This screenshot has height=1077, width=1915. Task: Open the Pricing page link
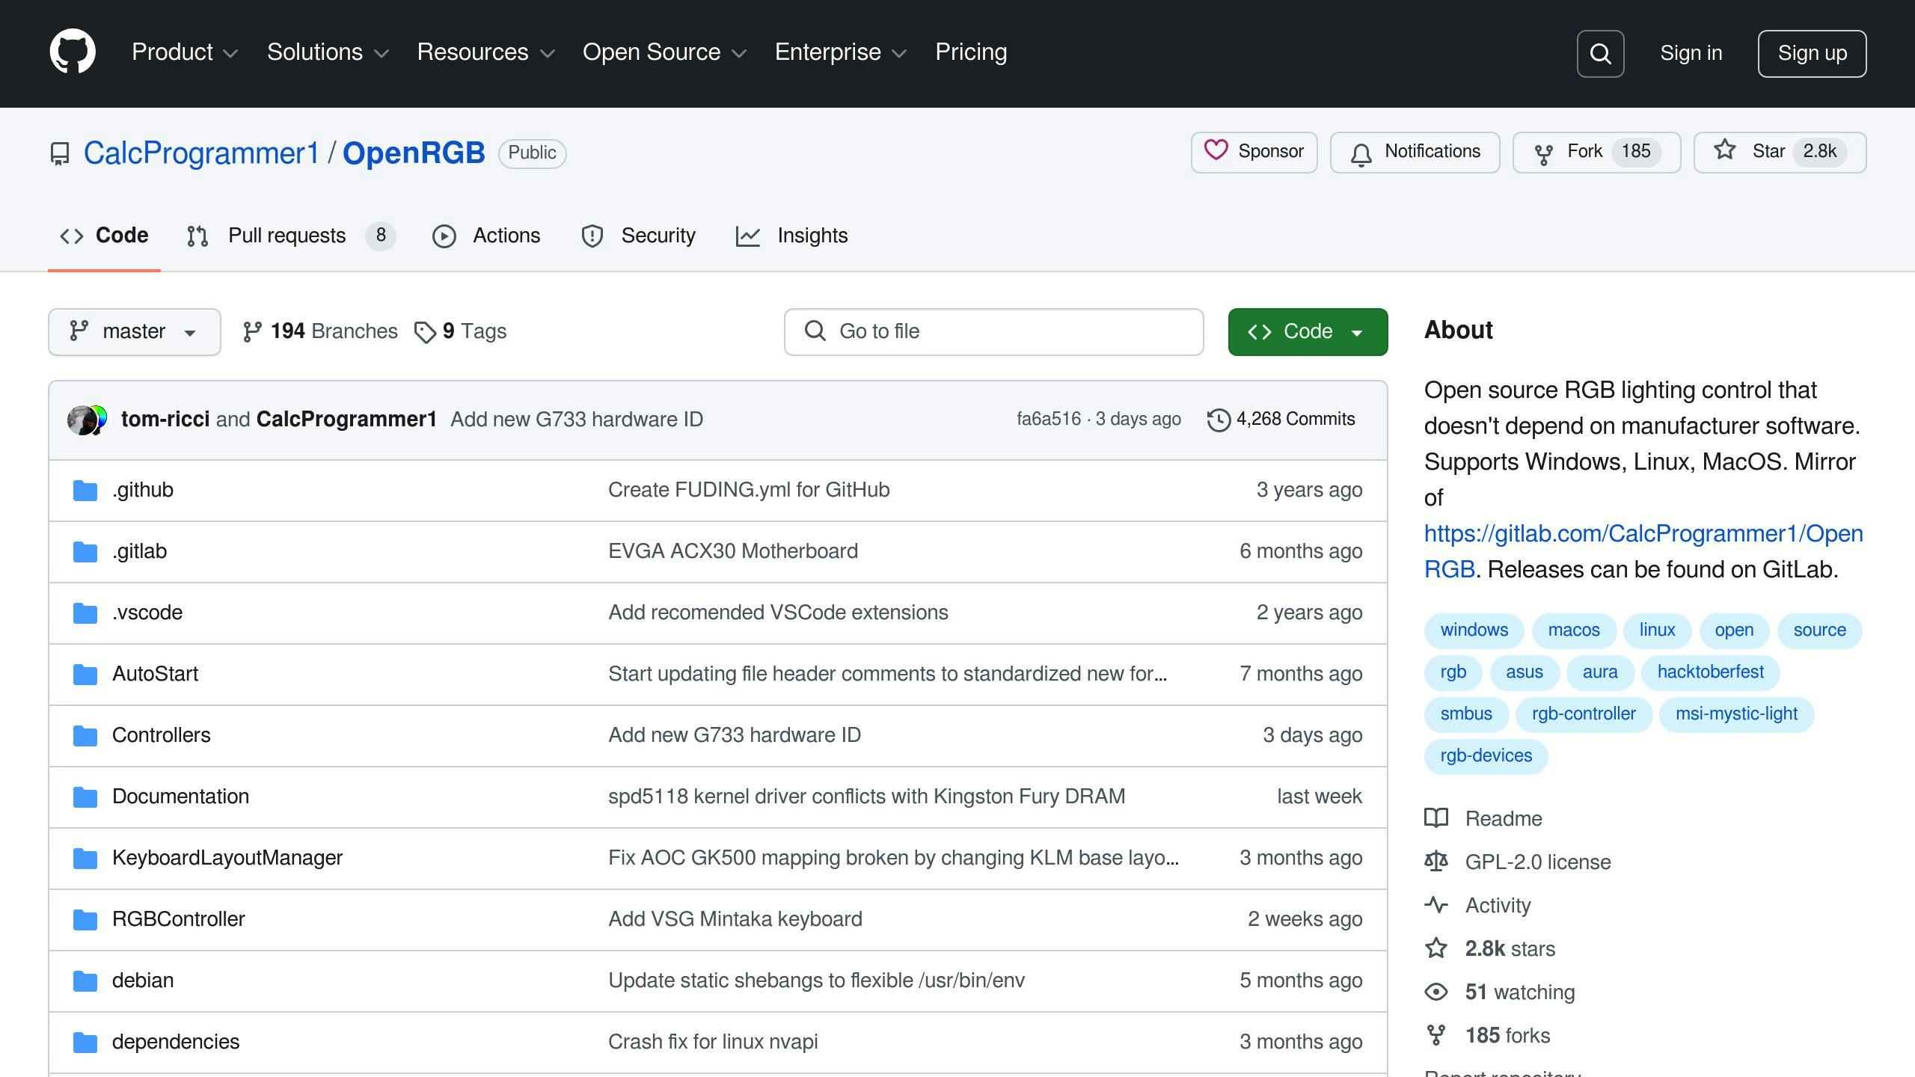pos(971,52)
